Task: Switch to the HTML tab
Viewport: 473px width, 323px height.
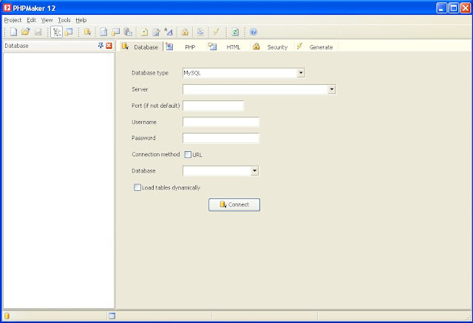Action: [x=227, y=47]
